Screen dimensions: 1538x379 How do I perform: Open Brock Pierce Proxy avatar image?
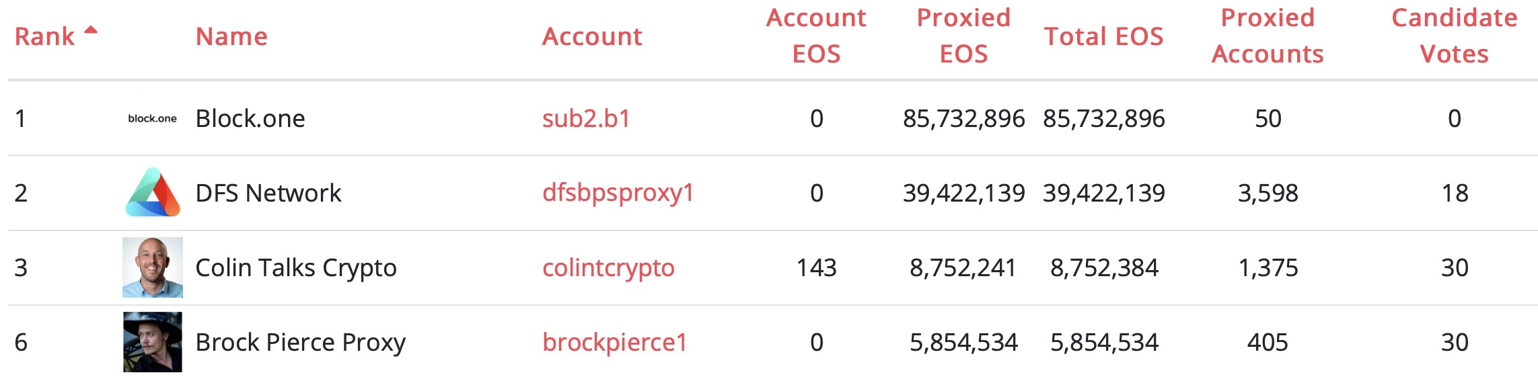coord(153,342)
